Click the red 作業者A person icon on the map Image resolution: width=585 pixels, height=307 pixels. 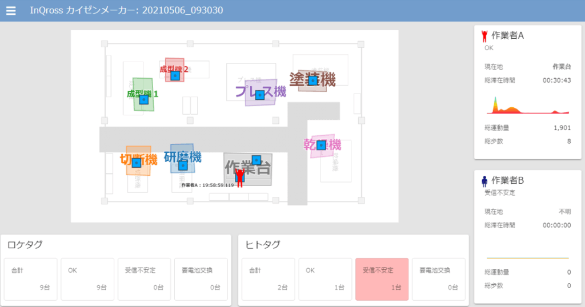pyautogui.click(x=239, y=177)
